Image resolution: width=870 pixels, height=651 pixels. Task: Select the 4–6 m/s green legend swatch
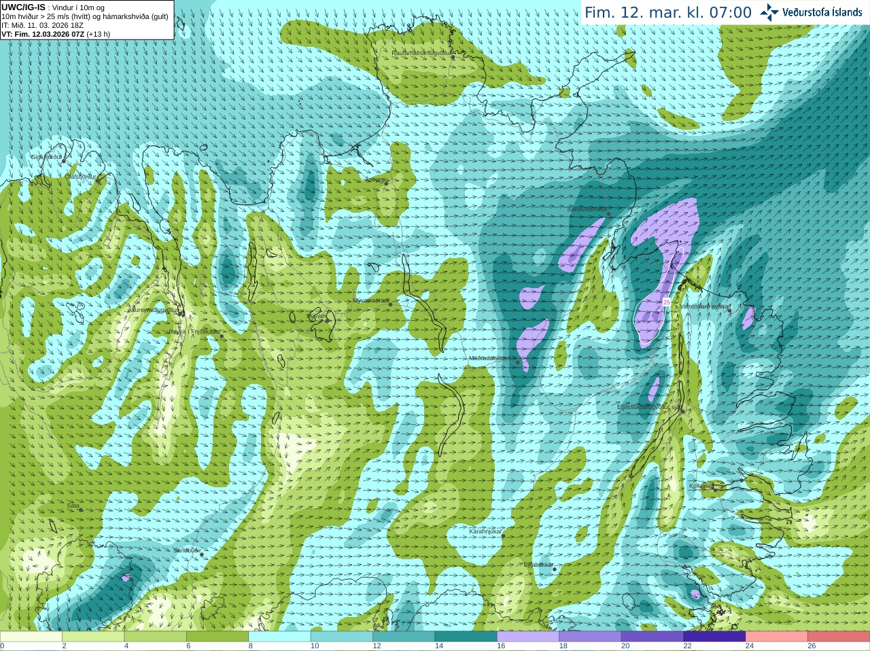156,637
